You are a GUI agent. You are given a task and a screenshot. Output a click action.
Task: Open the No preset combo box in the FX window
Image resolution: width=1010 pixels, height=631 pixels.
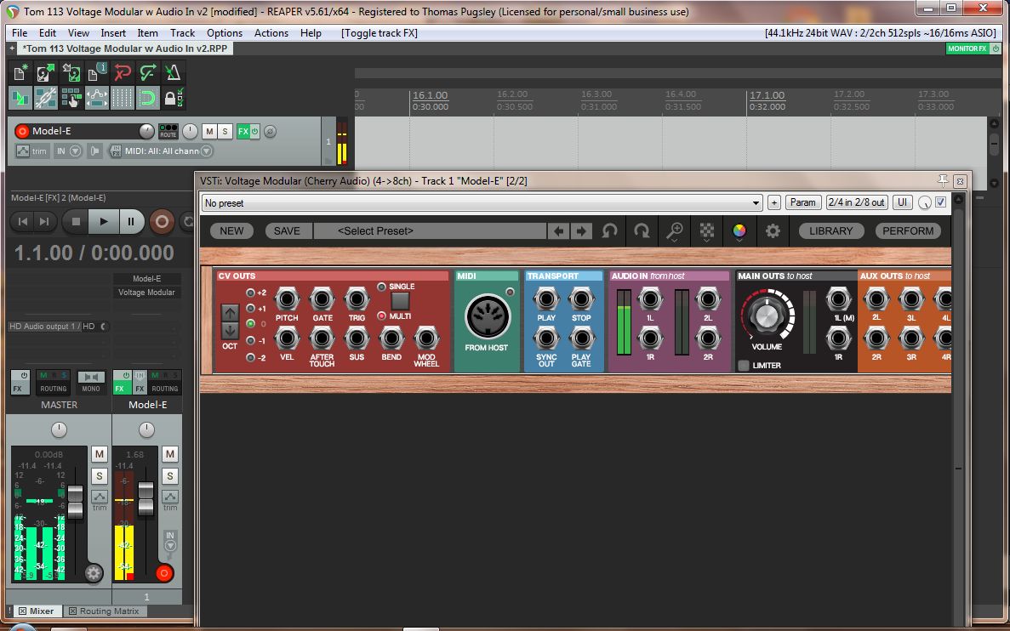[482, 202]
